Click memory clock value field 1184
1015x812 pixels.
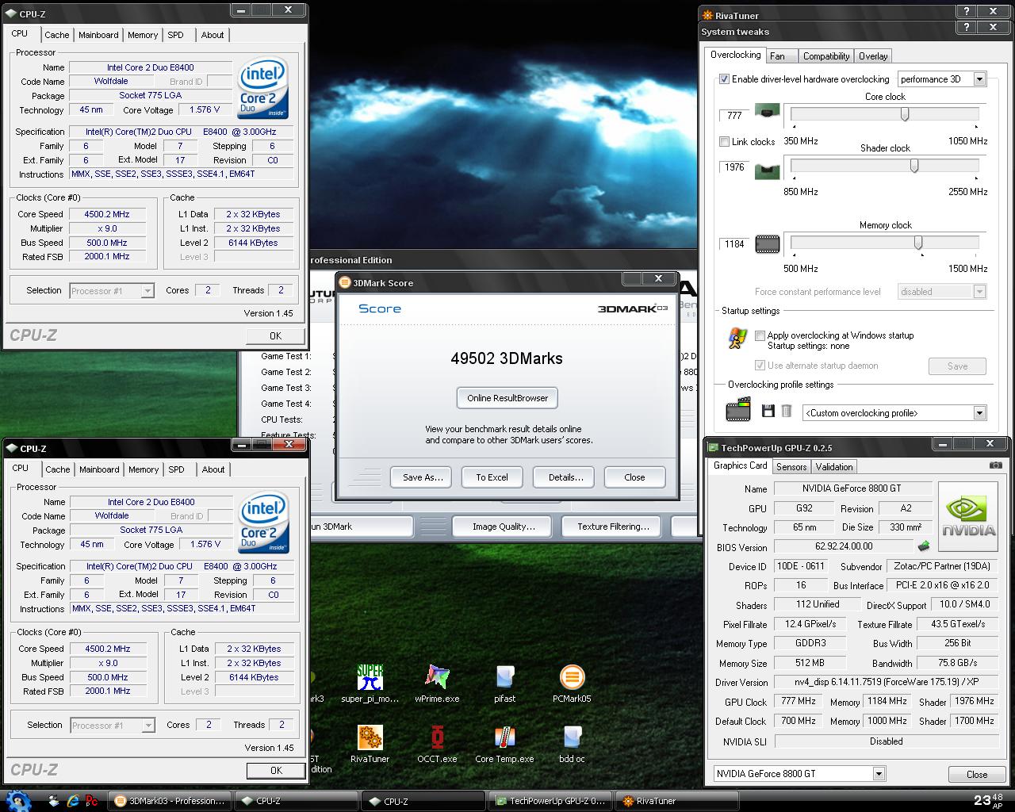pyautogui.click(x=734, y=244)
